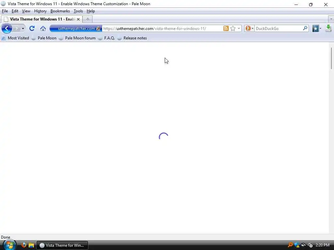Click the vertical scrollbar thumb
The height and width of the screenshot is (250, 334).
[331, 58]
